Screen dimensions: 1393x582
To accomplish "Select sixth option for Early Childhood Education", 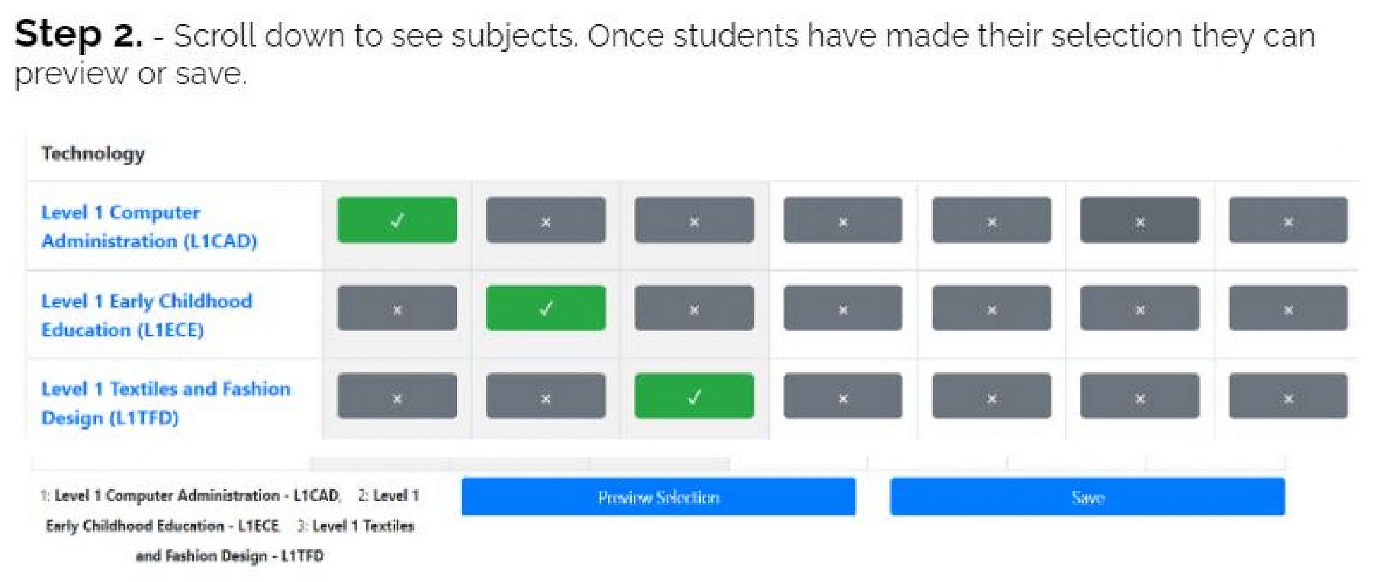I will click(x=1139, y=308).
